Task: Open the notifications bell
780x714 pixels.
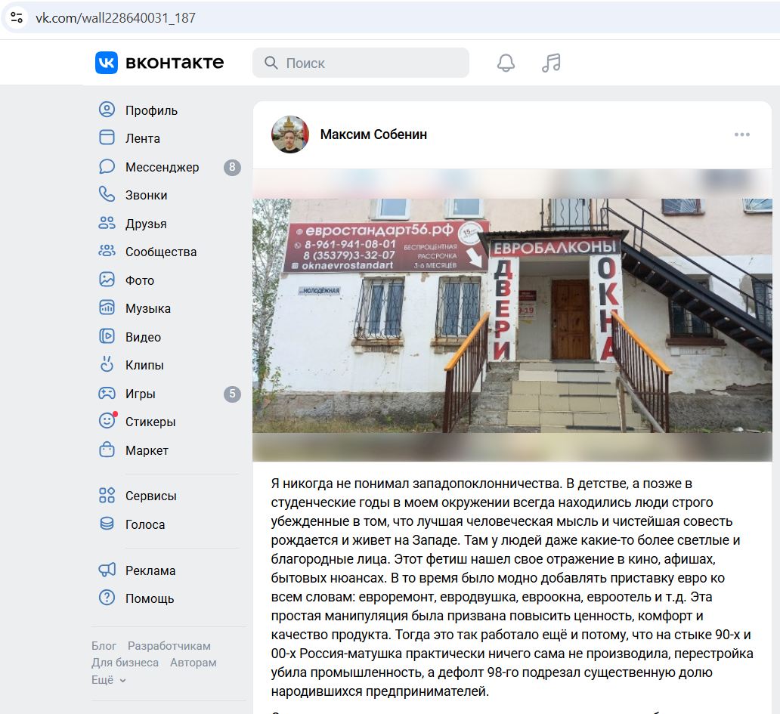Action: 506,63
